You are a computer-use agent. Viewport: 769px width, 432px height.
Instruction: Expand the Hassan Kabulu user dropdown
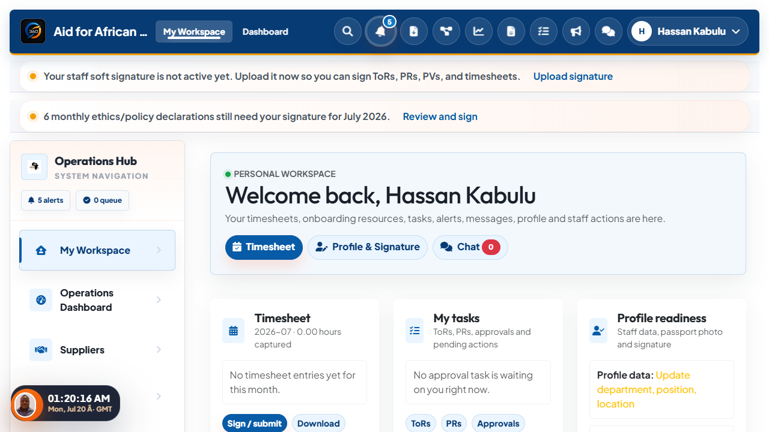(688, 31)
